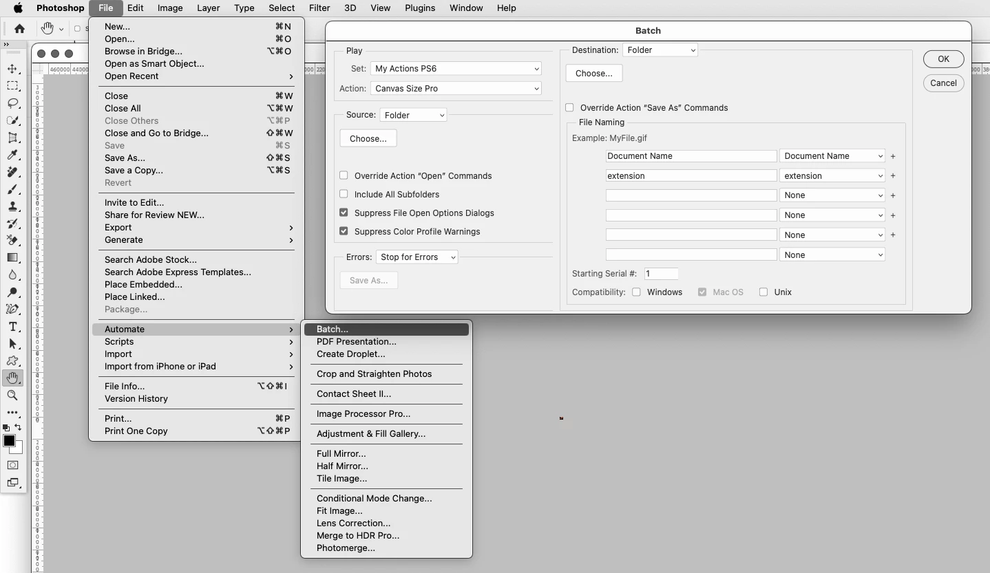Click OK in Batch dialog
990x573 pixels.
[x=943, y=58]
